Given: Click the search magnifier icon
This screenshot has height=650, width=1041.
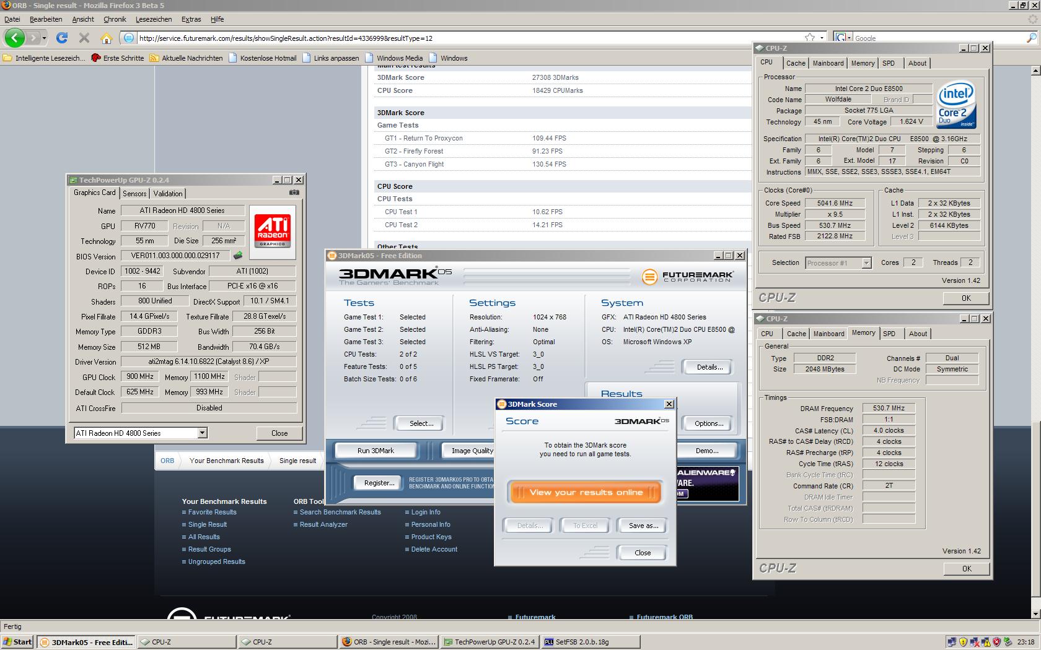Looking at the screenshot, I should coord(1032,38).
